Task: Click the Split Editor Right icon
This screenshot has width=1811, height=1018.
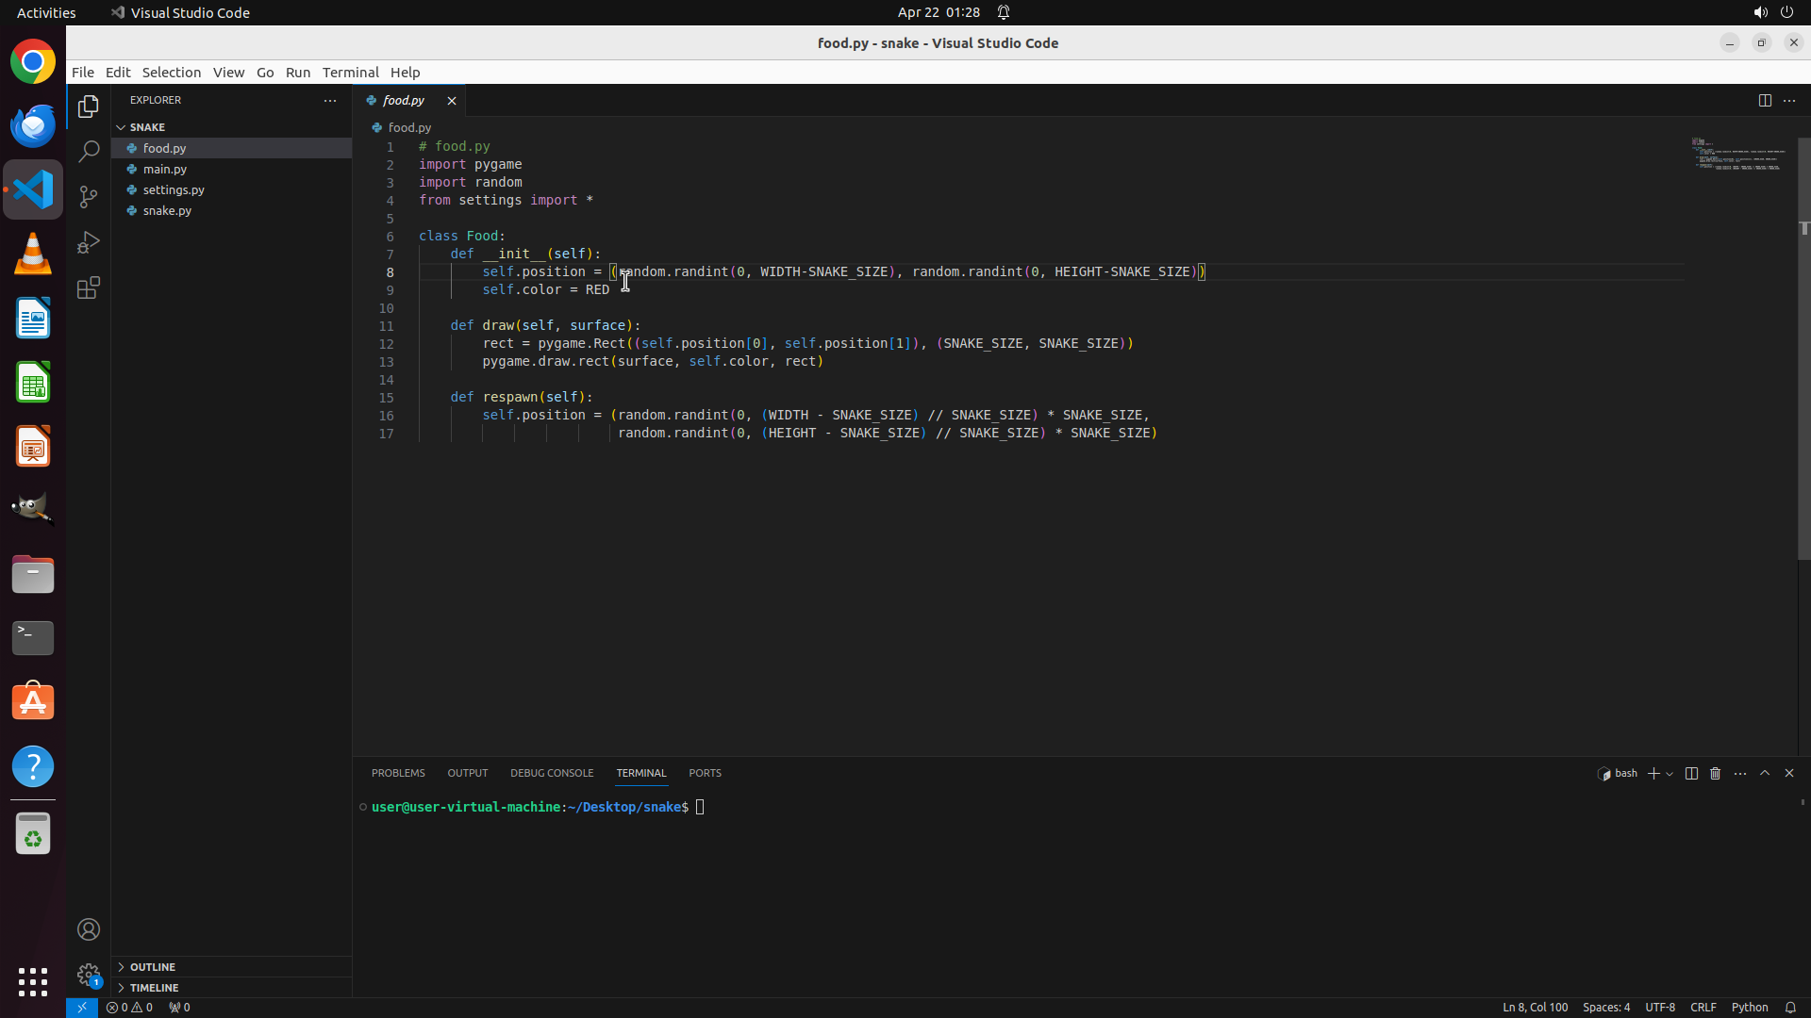Action: click(x=1765, y=101)
